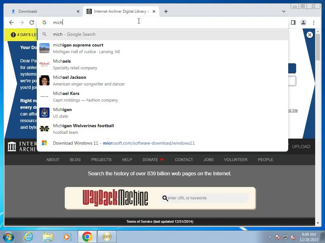Click the browser back arrow

(x=11, y=22)
